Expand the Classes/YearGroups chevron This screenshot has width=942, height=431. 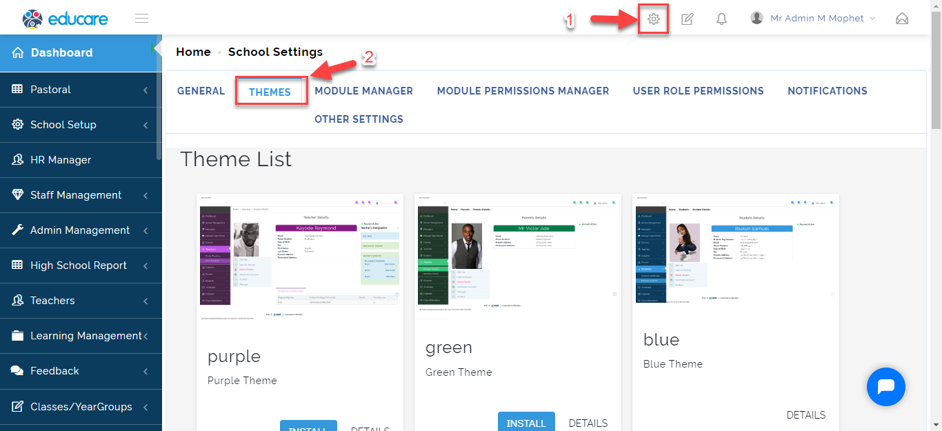coord(146,408)
